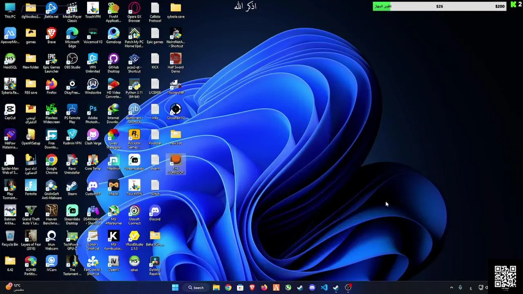Screen dimensions: 523x294
Task: Select THE CORRIDOR game icon
Action: click(x=176, y=165)
